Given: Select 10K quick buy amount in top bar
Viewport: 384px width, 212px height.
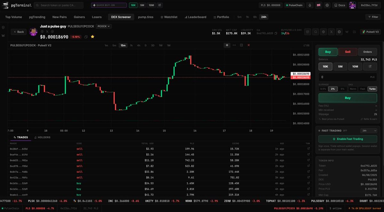Looking at the screenshot, I should (x=133, y=5).
